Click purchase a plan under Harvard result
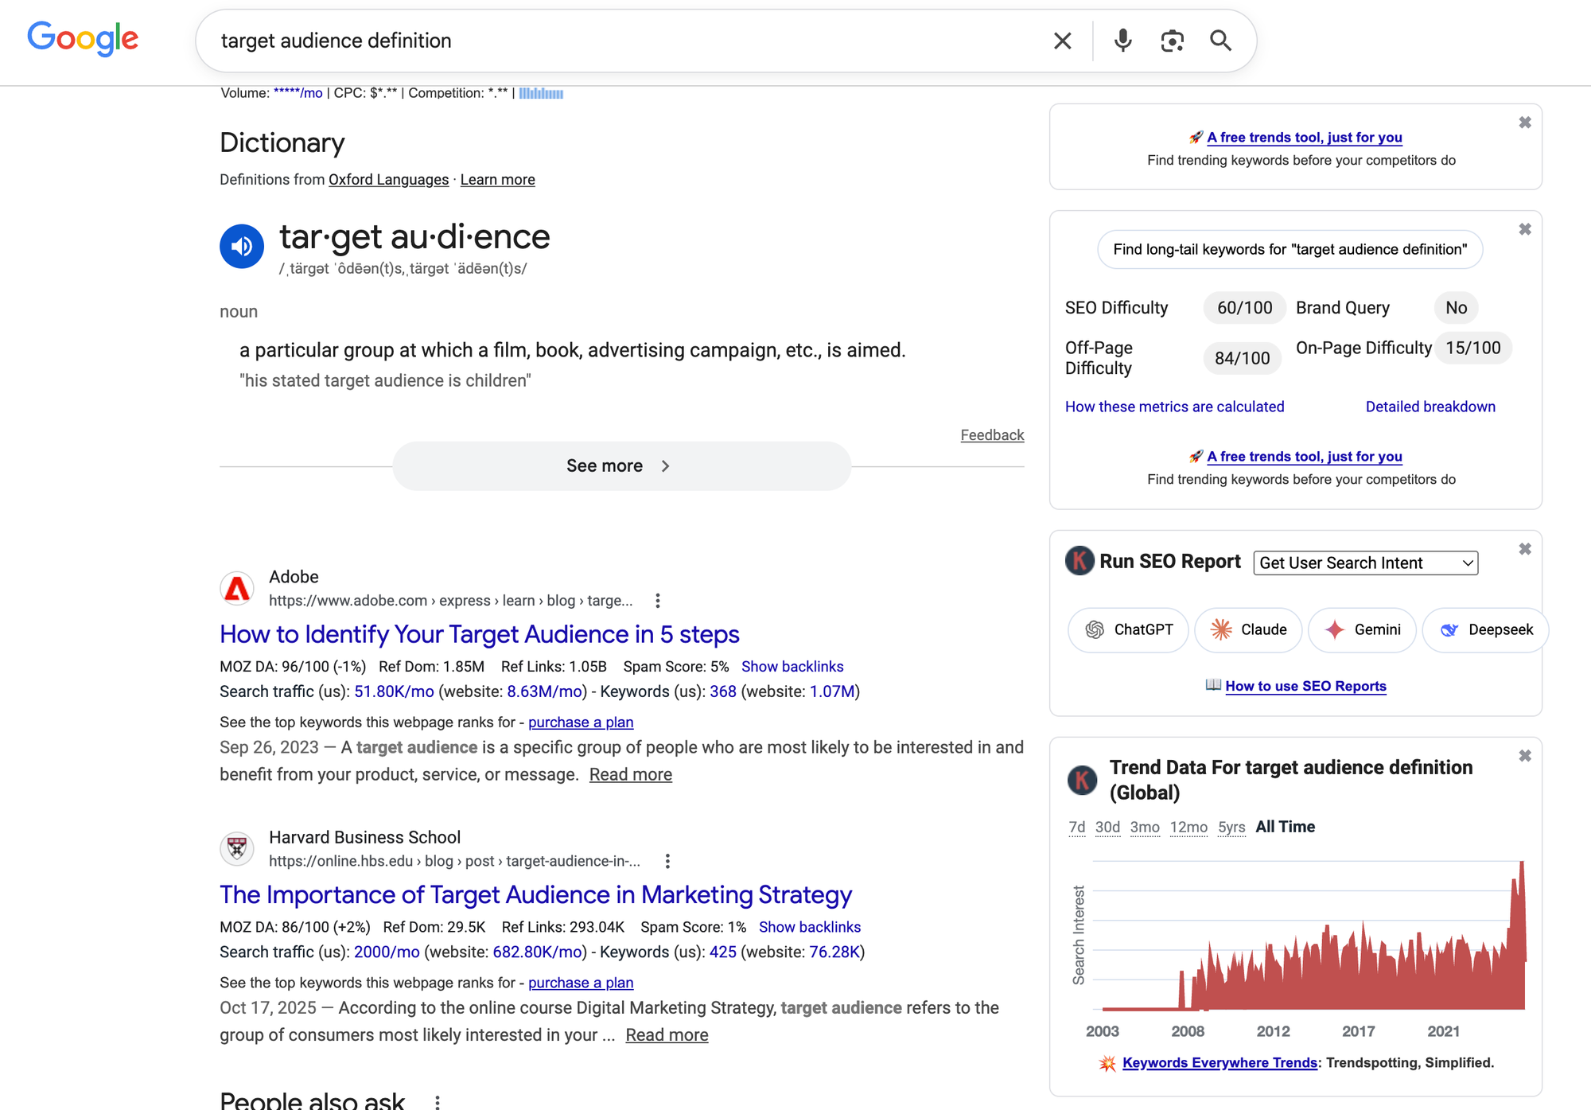The width and height of the screenshot is (1591, 1110). click(581, 983)
